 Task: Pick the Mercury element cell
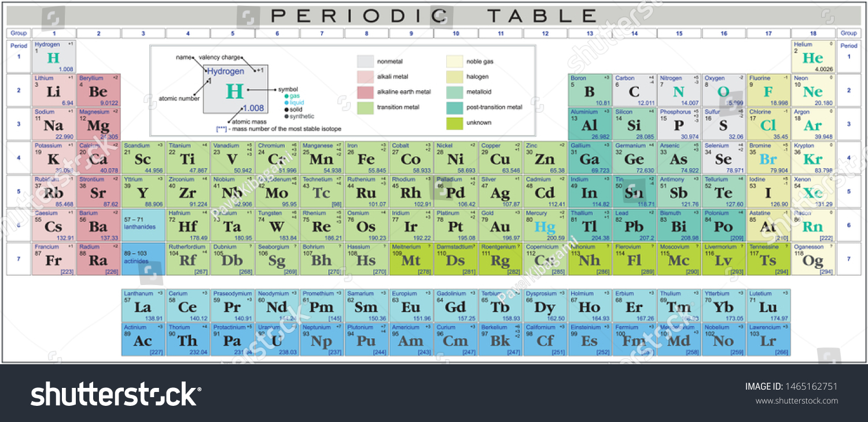click(545, 225)
